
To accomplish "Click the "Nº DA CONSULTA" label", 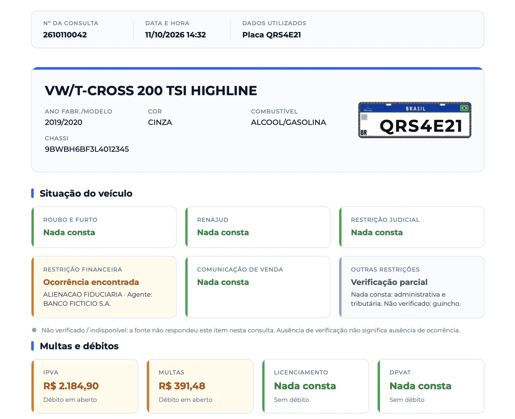I will (71, 23).
